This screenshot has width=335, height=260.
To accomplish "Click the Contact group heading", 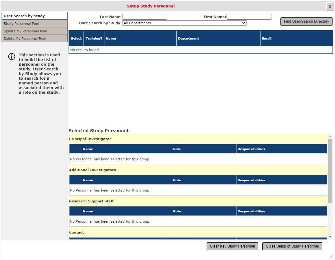I will coord(76,232).
